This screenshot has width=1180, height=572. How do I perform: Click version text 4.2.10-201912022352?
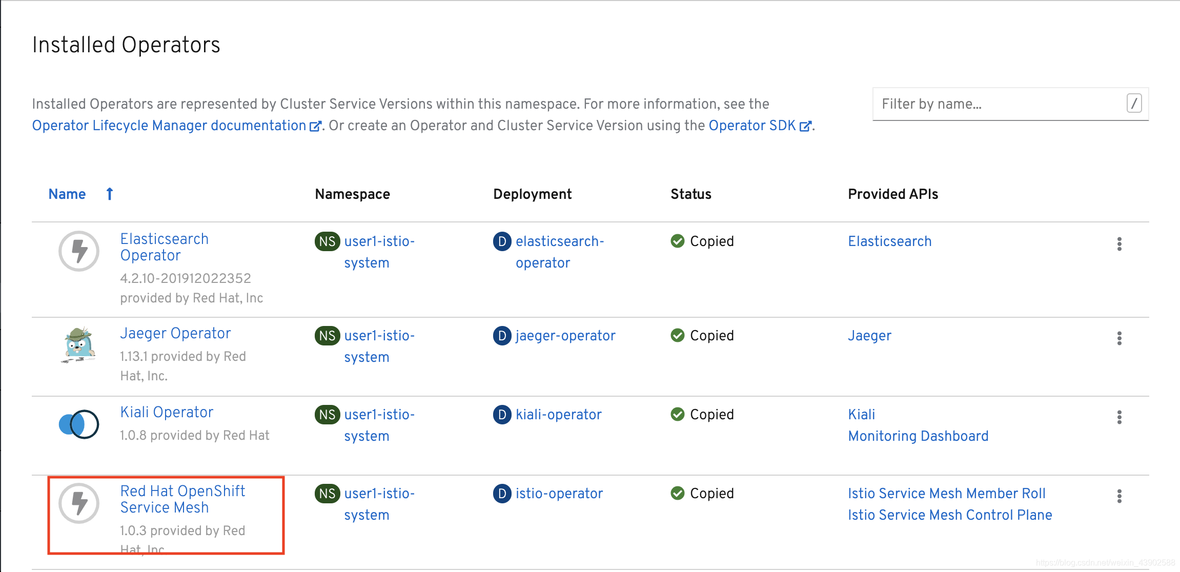pos(186,278)
